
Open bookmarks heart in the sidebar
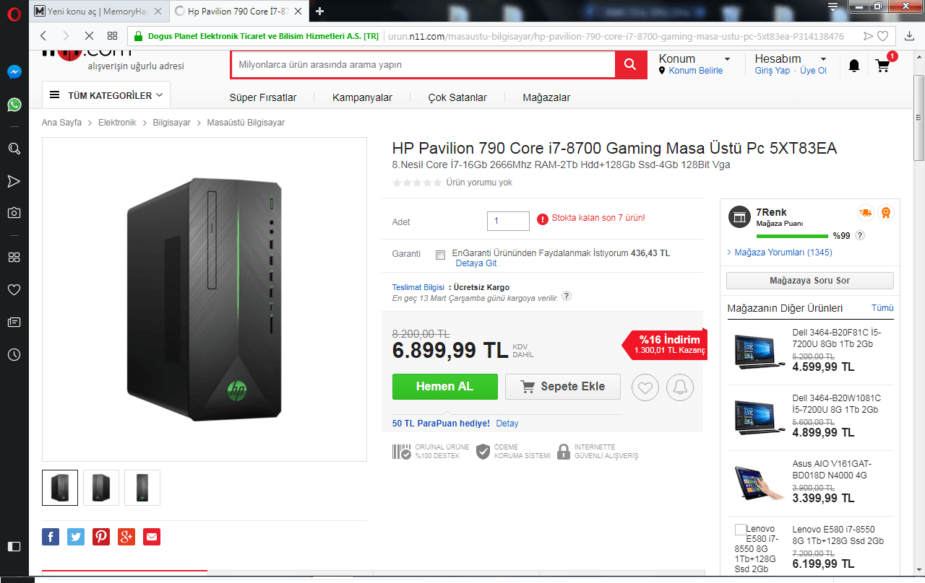(x=14, y=290)
